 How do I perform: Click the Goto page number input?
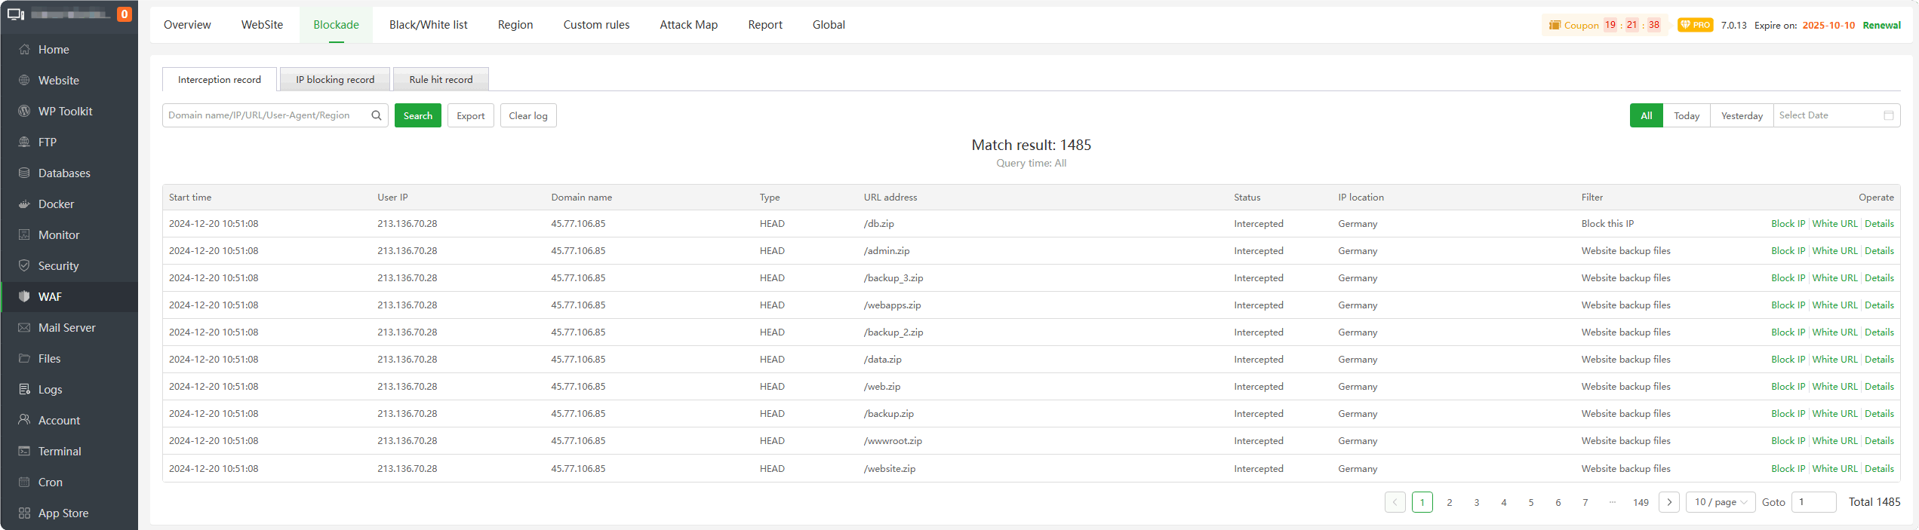[1813, 502]
